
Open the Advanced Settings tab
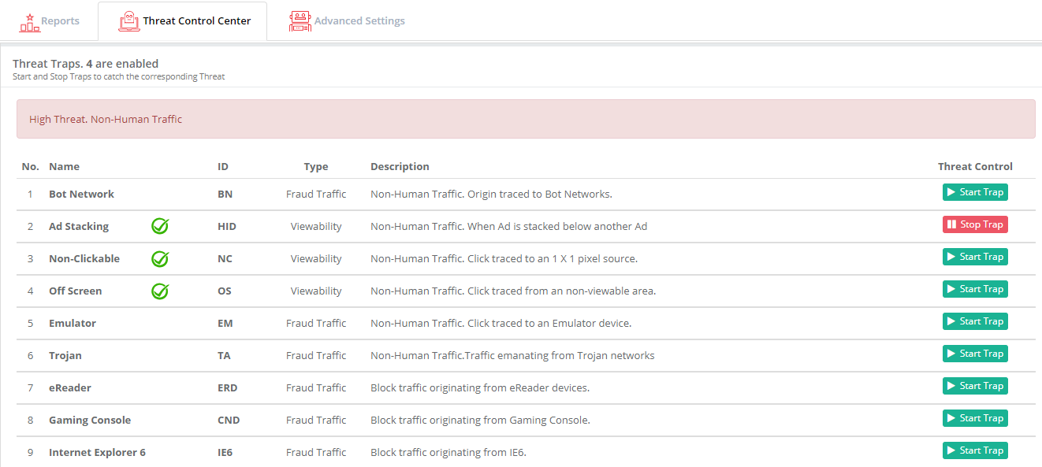347,21
